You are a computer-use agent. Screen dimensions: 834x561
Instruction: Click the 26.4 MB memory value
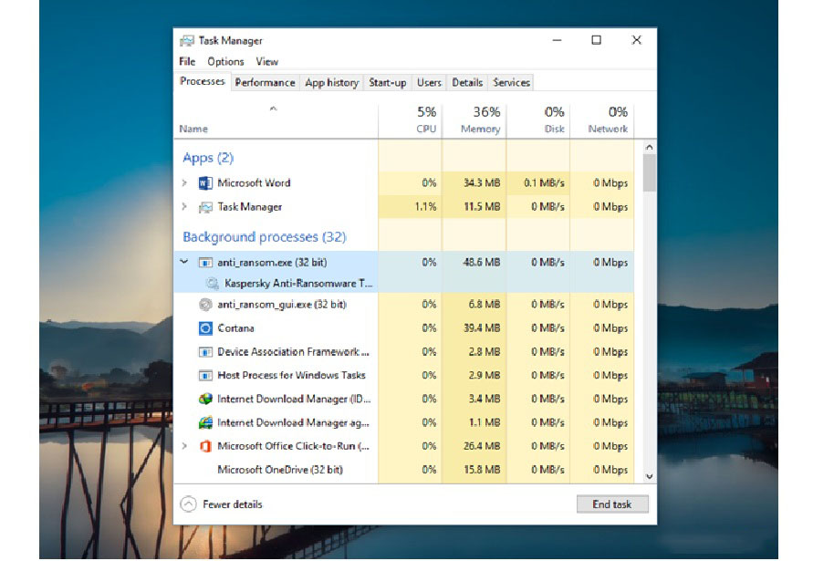[x=482, y=446]
